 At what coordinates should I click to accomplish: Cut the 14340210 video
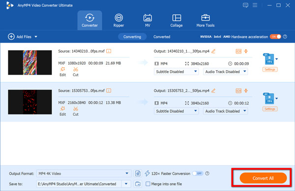(76, 72)
